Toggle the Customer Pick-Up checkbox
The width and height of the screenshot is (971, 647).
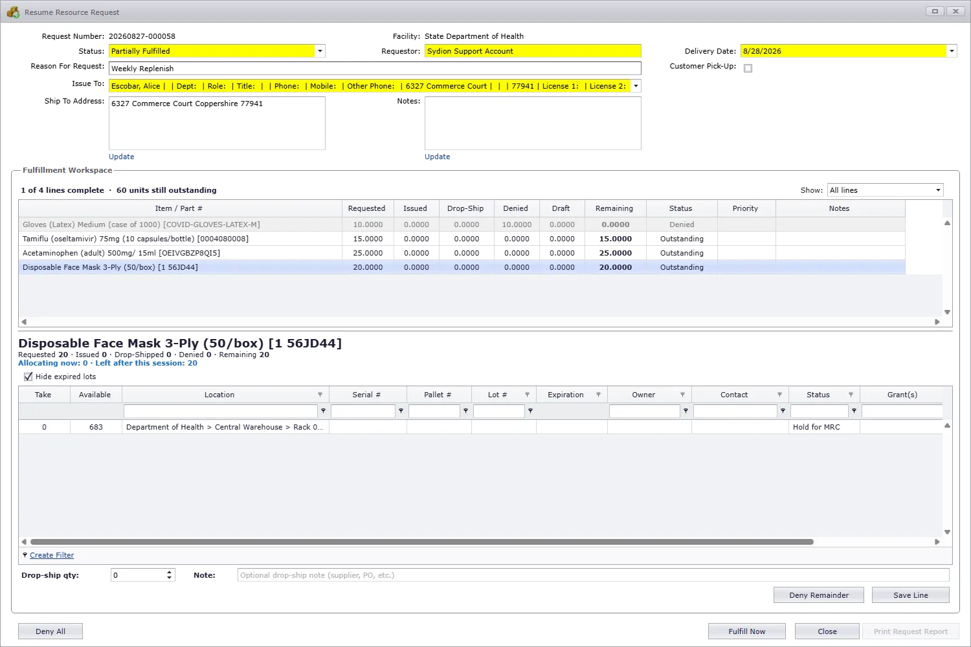tap(748, 68)
